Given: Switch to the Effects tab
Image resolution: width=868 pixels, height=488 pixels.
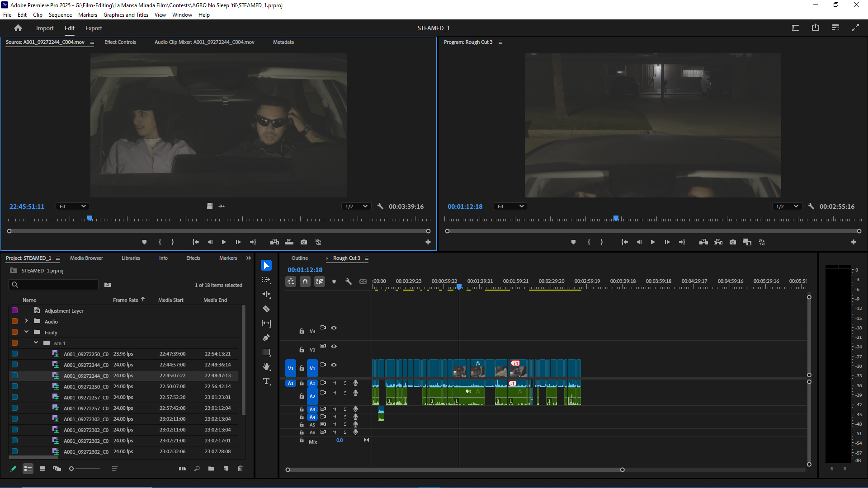Looking at the screenshot, I should (193, 258).
